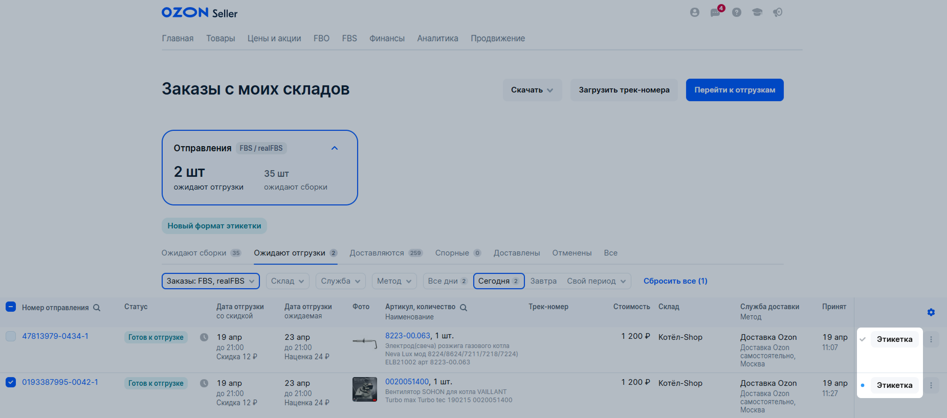Uncheck order 0193387995-0042-1 checkbox
Image resolution: width=947 pixels, height=418 pixels.
click(11, 382)
